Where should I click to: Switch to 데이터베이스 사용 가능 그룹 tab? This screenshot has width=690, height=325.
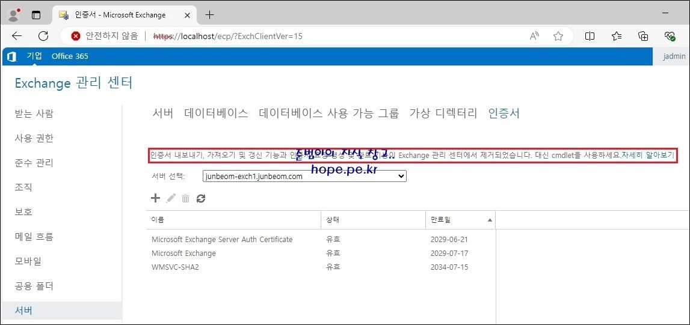pos(328,114)
